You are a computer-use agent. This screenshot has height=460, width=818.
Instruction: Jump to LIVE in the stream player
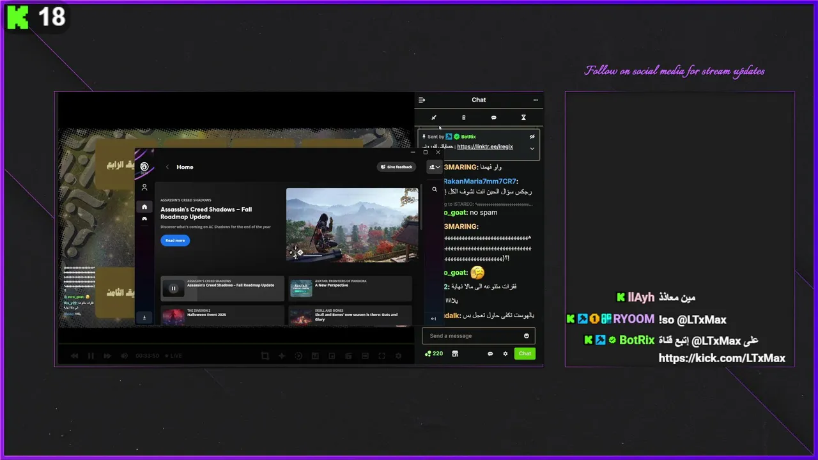pos(173,356)
